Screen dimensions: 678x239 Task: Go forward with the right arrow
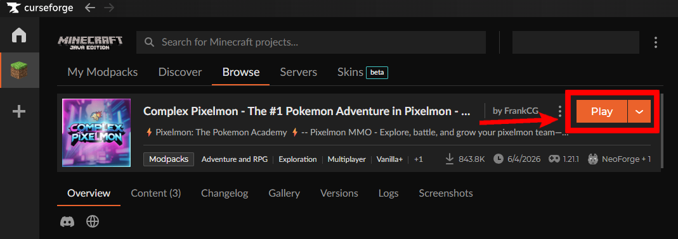tap(109, 8)
